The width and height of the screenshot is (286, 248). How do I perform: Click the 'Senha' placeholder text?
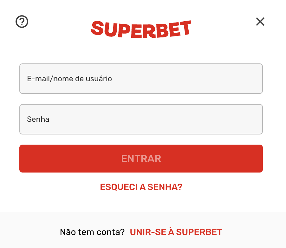click(38, 119)
